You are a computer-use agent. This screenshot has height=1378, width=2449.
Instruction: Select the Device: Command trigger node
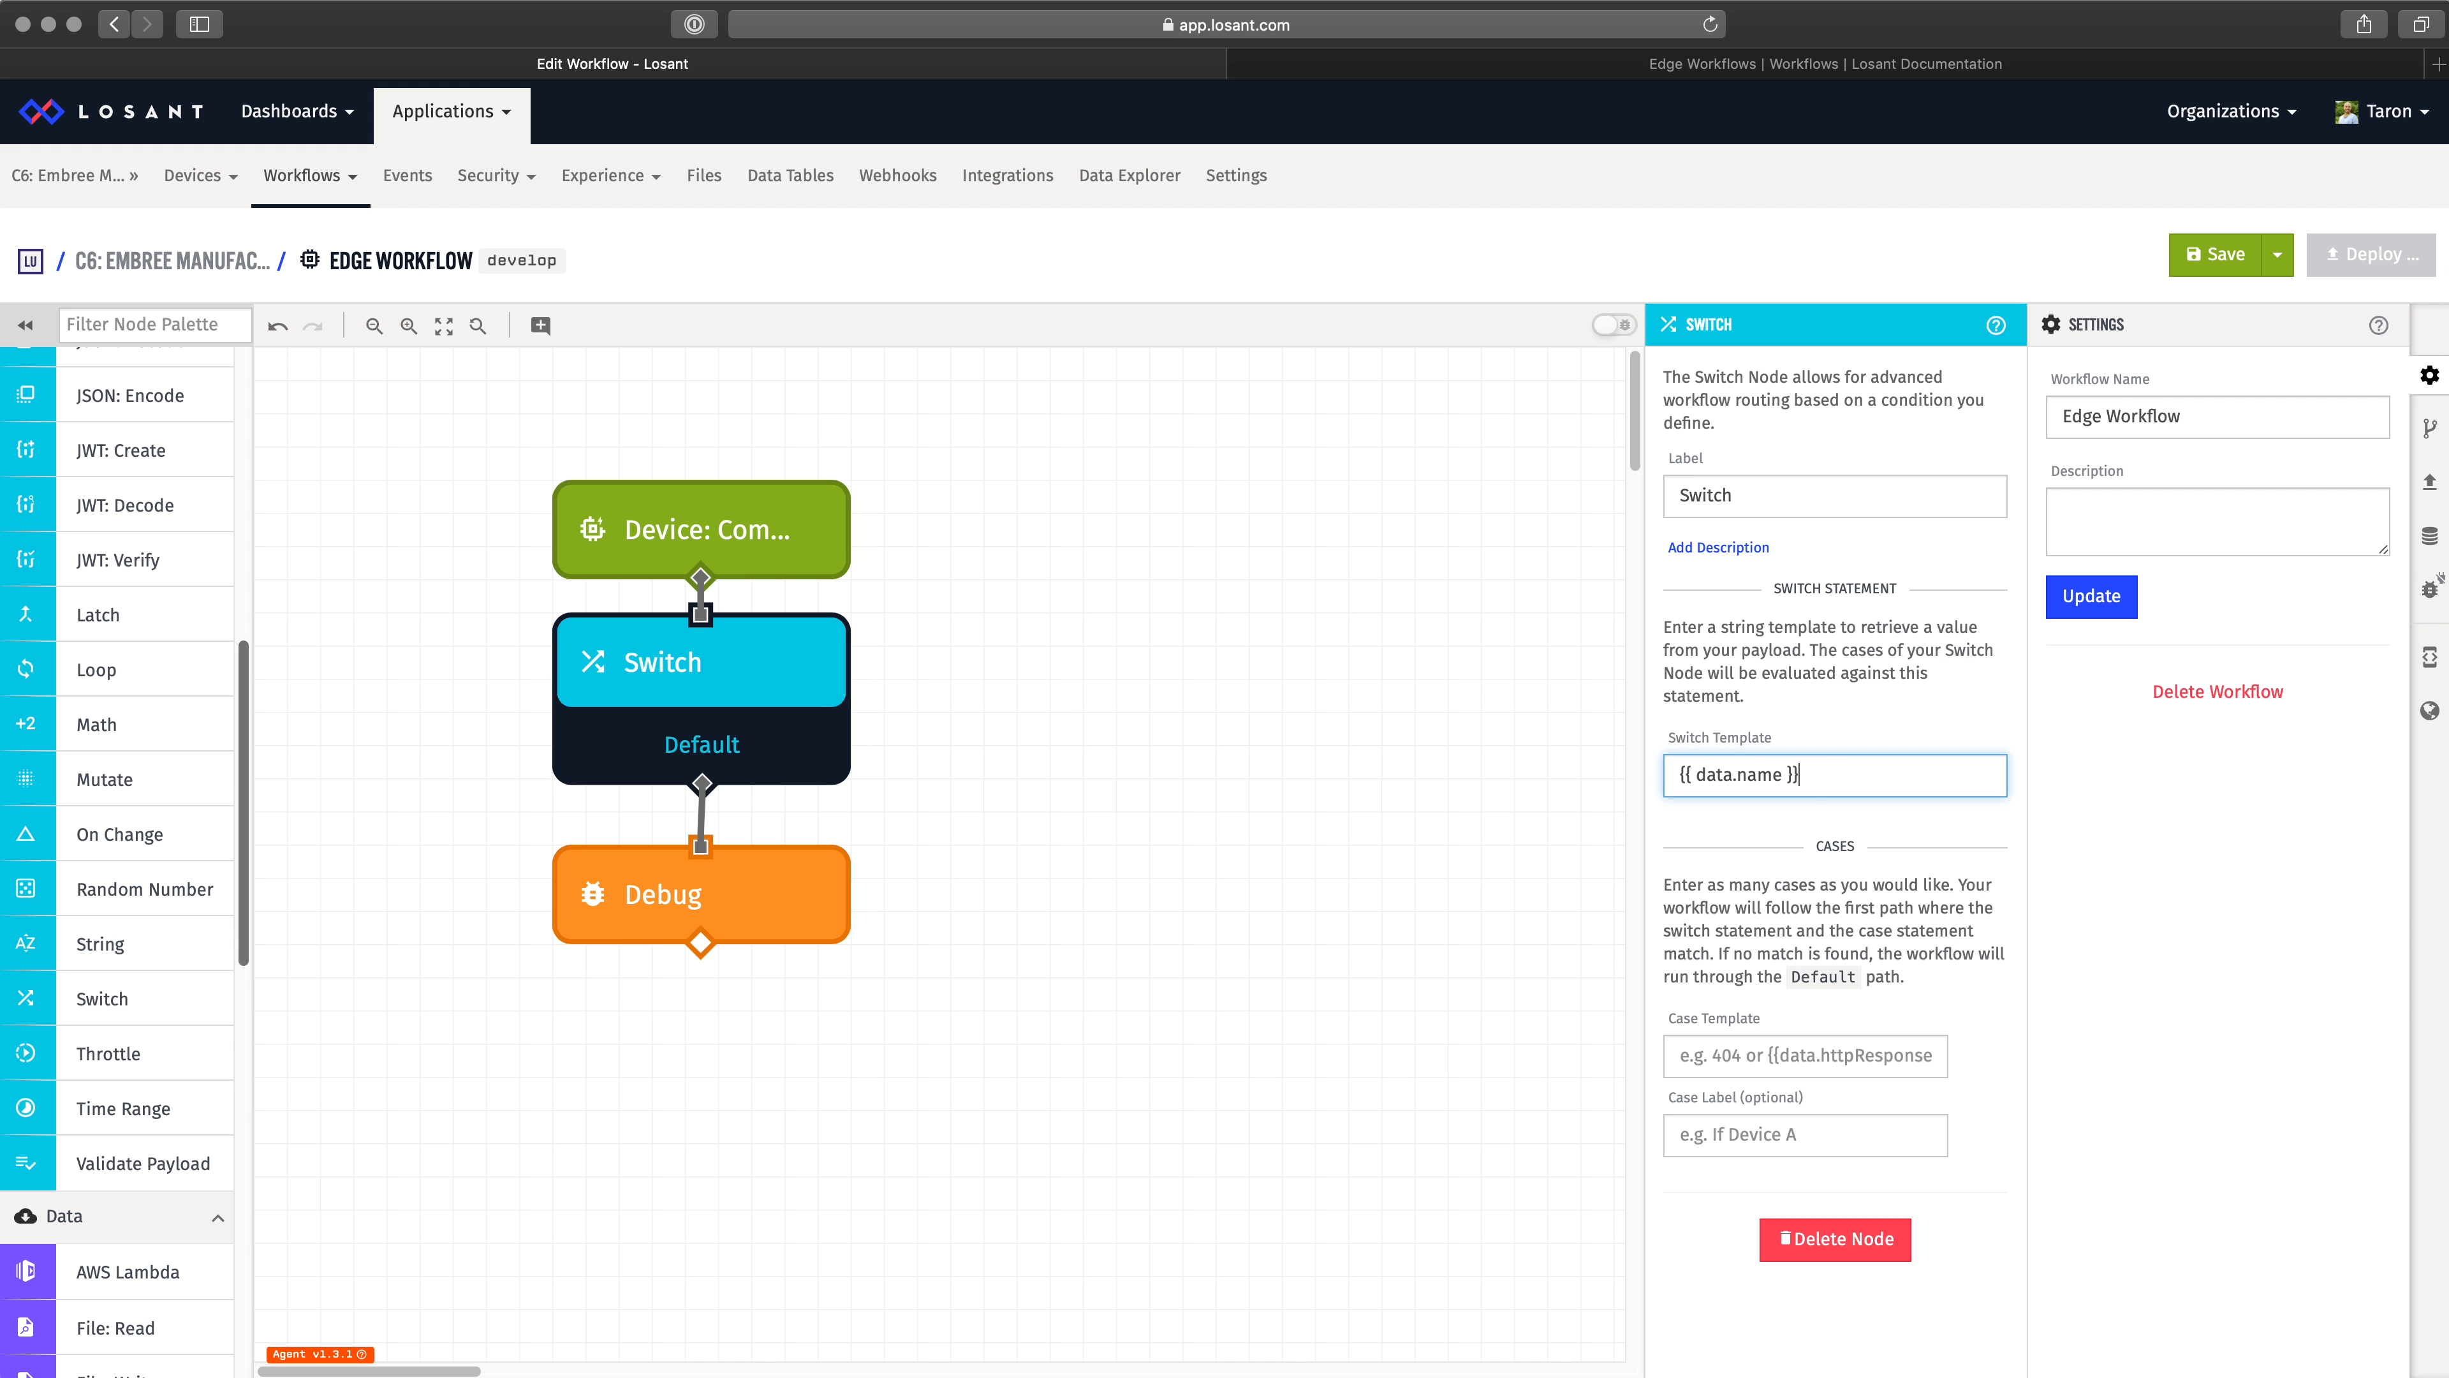(701, 529)
